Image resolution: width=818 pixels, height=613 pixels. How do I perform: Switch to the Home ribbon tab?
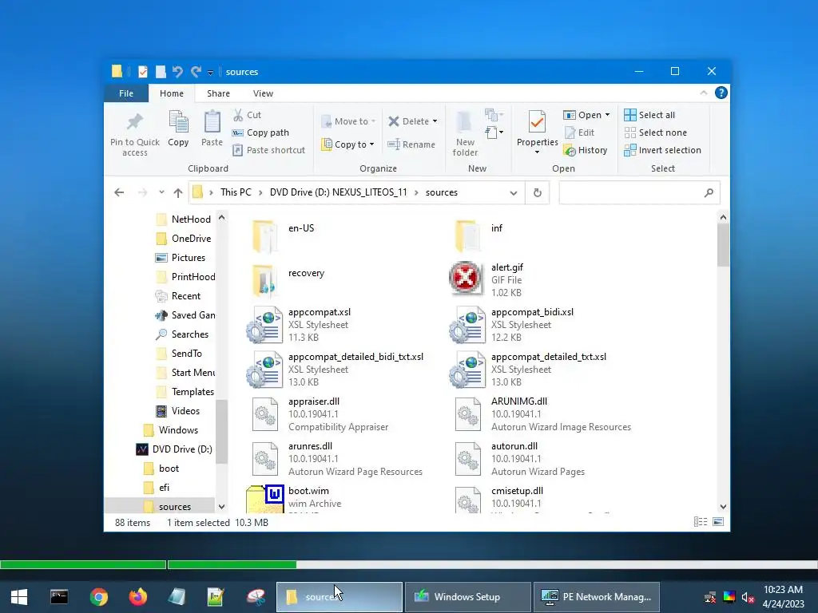(172, 93)
